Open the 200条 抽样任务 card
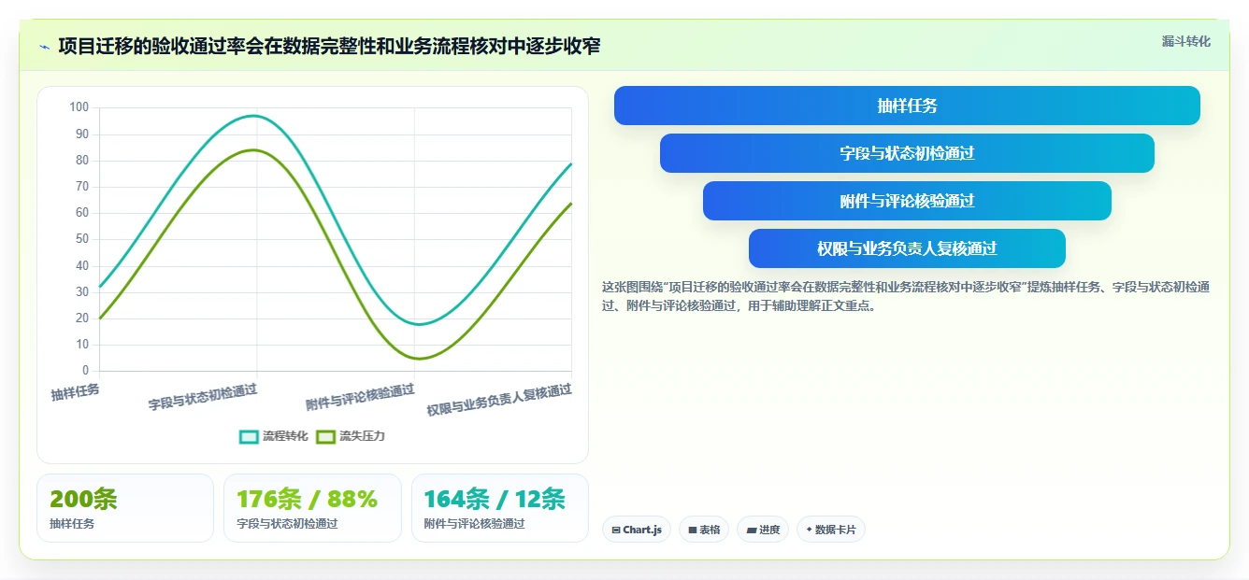This screenshot has height=580, width=1249. (x=125, y=508)
